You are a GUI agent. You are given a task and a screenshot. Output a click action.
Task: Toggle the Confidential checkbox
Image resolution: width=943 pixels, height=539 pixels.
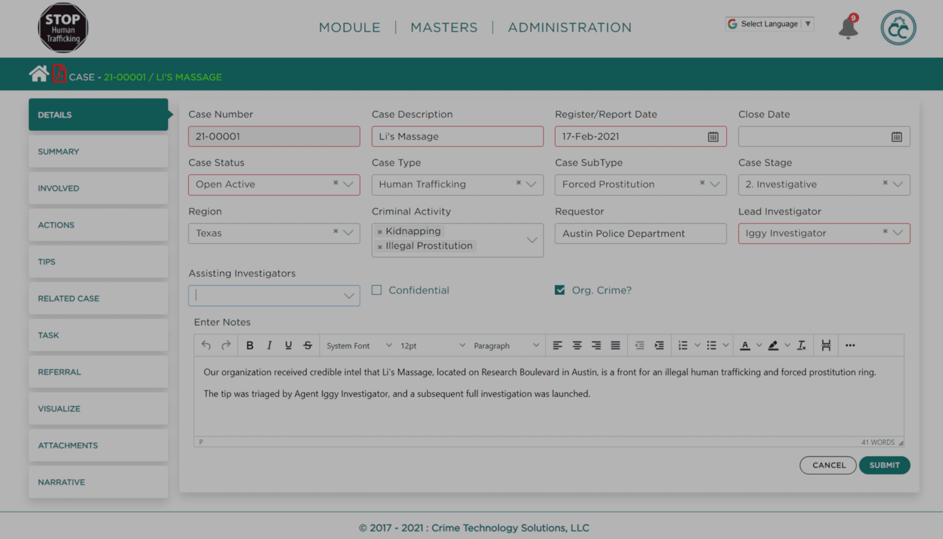click(377, 290)
